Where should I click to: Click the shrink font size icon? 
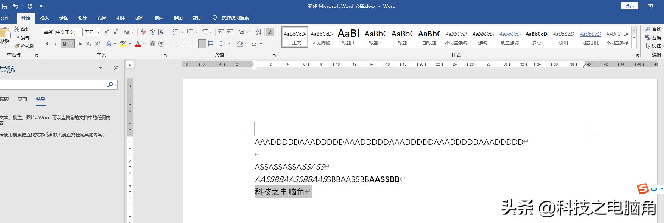coord(115,32)
